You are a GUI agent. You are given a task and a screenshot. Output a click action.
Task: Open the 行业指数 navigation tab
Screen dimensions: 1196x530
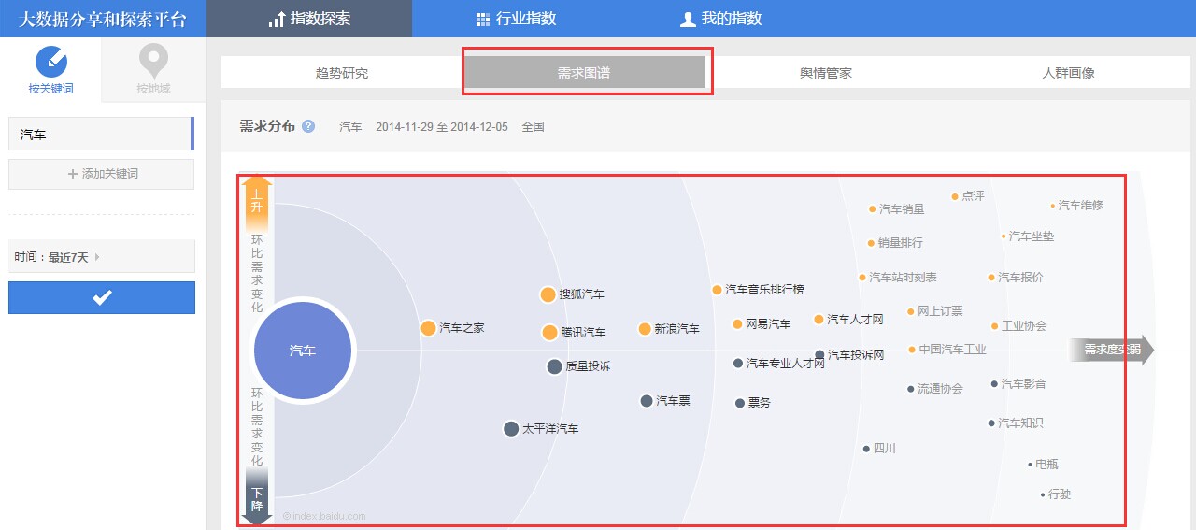click(x=516, y=19)
